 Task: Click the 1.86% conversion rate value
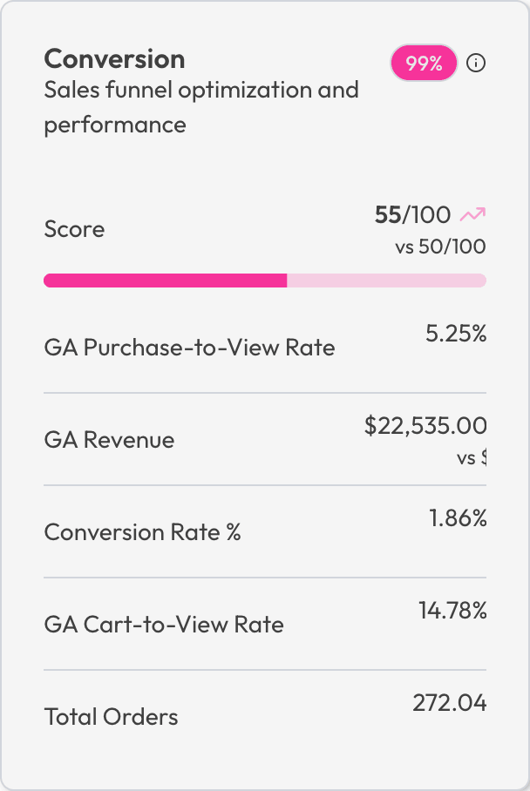(x=457, y=517)
